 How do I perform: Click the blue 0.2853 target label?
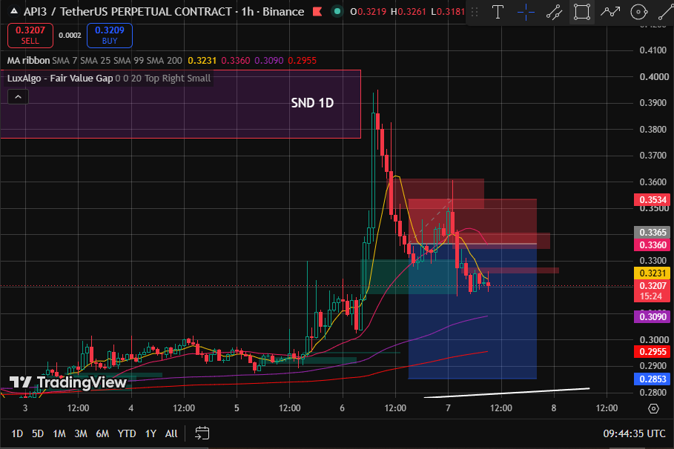pos(652,379)
